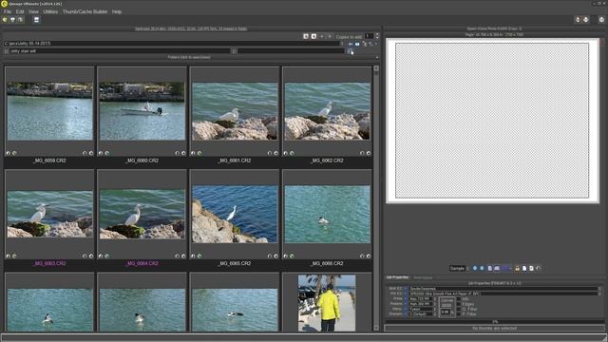This screenshot has width=608, height=342.
Task: Open the folder path dropdown arrow
Action: point(342,44)
